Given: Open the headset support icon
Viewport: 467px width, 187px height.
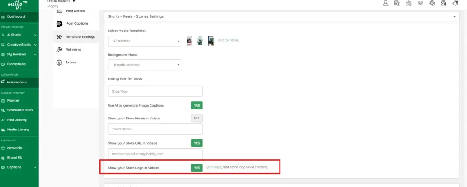Looking at the screenshot, I should tap(432, 3).
